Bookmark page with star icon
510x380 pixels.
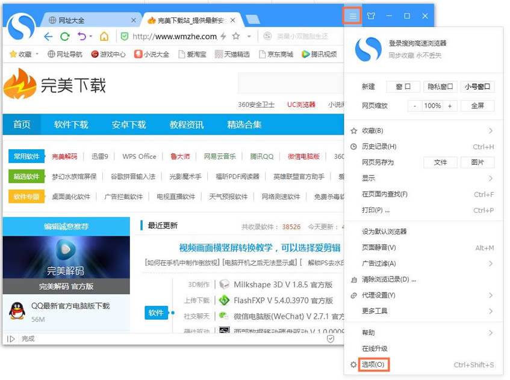(x=236, y=36)
